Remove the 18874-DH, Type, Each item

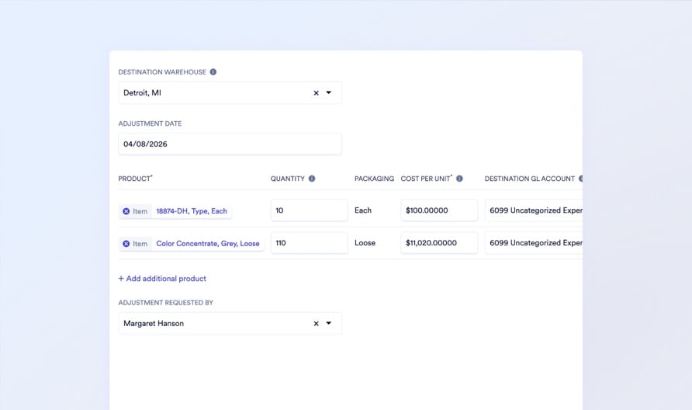[x=126, y=211]
